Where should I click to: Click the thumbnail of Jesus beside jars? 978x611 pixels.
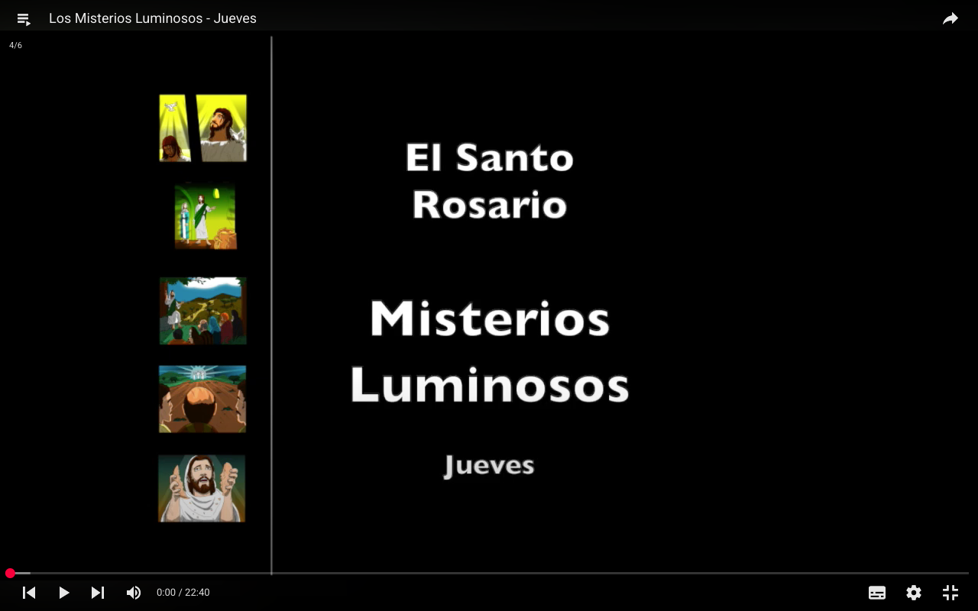[x=205, y=217]
